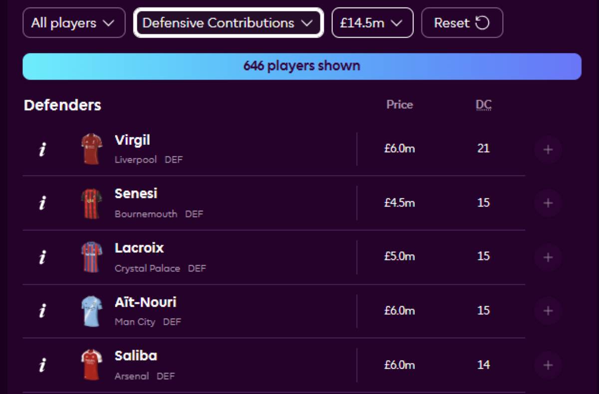
Task: Add Senesi using plus button
Action: click(548, 203)
